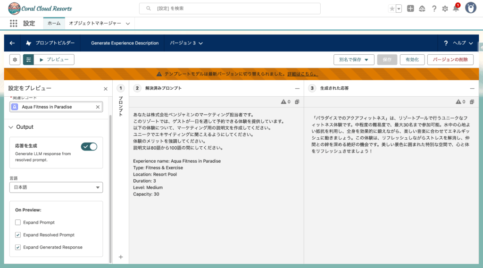The width and height of the screenshot is (483, 268).
Task: Click the setup search field
Action: [x=230, y=8]
